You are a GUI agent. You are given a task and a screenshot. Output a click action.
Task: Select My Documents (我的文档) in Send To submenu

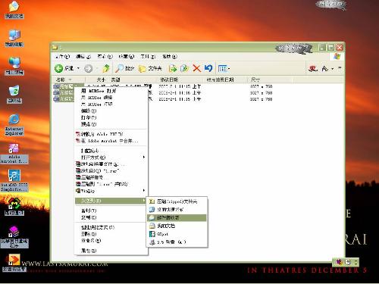pyautogui.click(x=177, y=226)
